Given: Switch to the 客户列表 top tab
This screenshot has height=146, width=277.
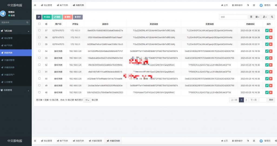Looking at the screenshot, I should [x=62, y=5].
